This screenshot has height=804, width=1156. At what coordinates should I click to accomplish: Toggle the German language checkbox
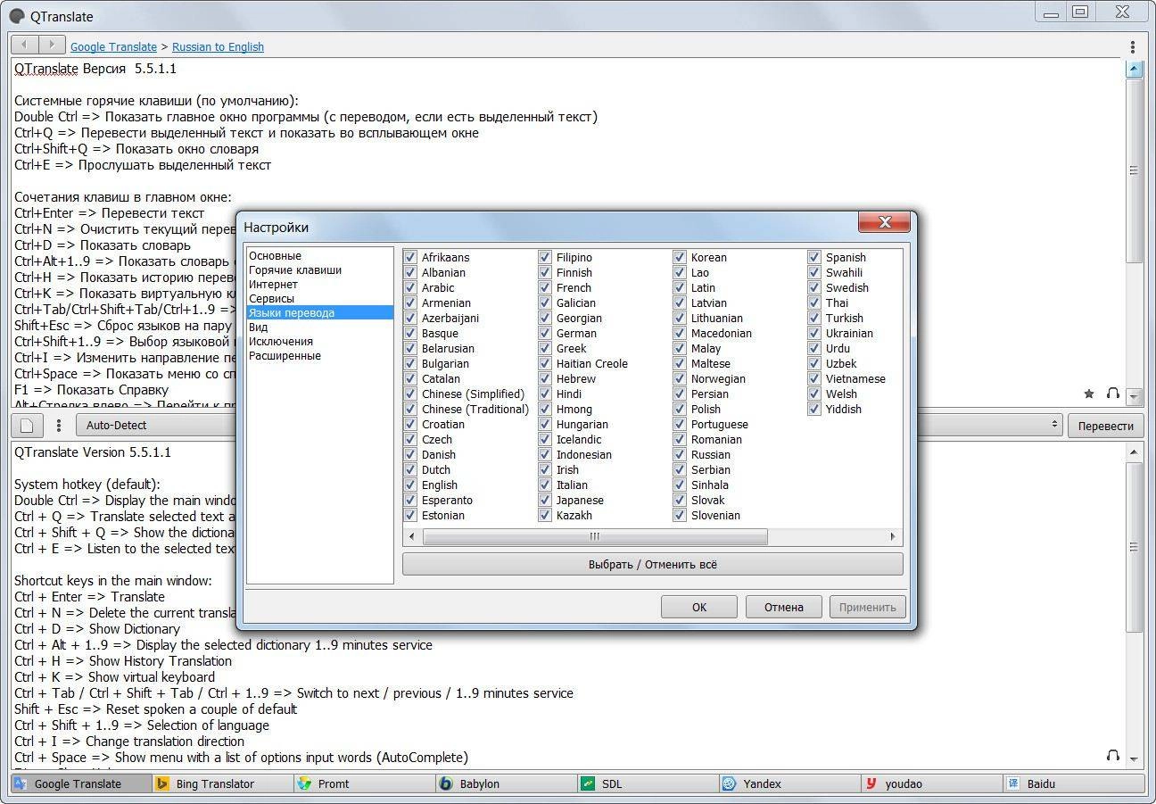[x=545, y=333]
